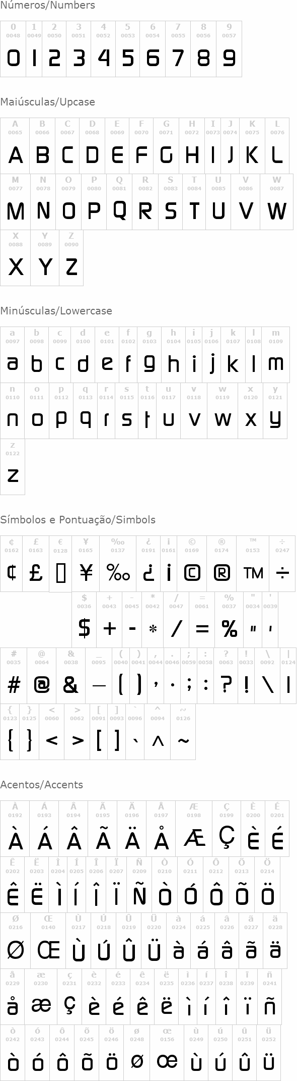Select the per mille glyph cell
297x1081 pixels.
tap(118, 564)
